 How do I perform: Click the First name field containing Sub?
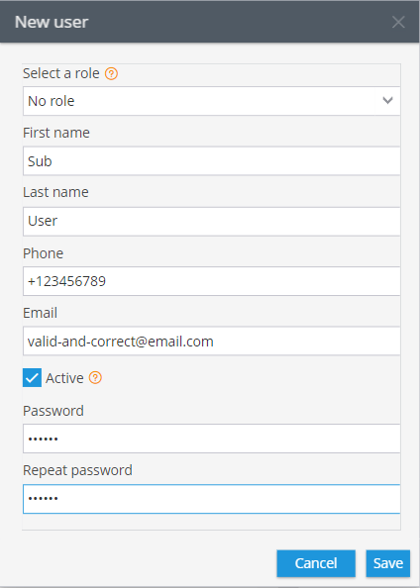point(212,161)
